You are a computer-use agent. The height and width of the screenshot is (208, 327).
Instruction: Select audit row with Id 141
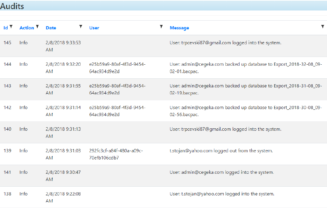163,175
